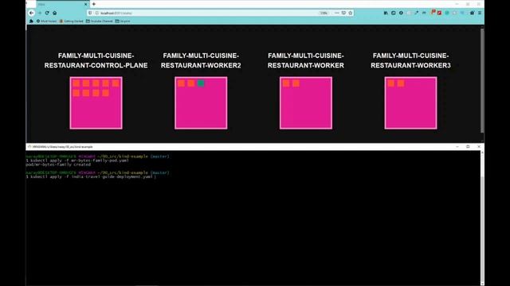Reload the localhost page
510x286 pixels.
pos(47,13)
